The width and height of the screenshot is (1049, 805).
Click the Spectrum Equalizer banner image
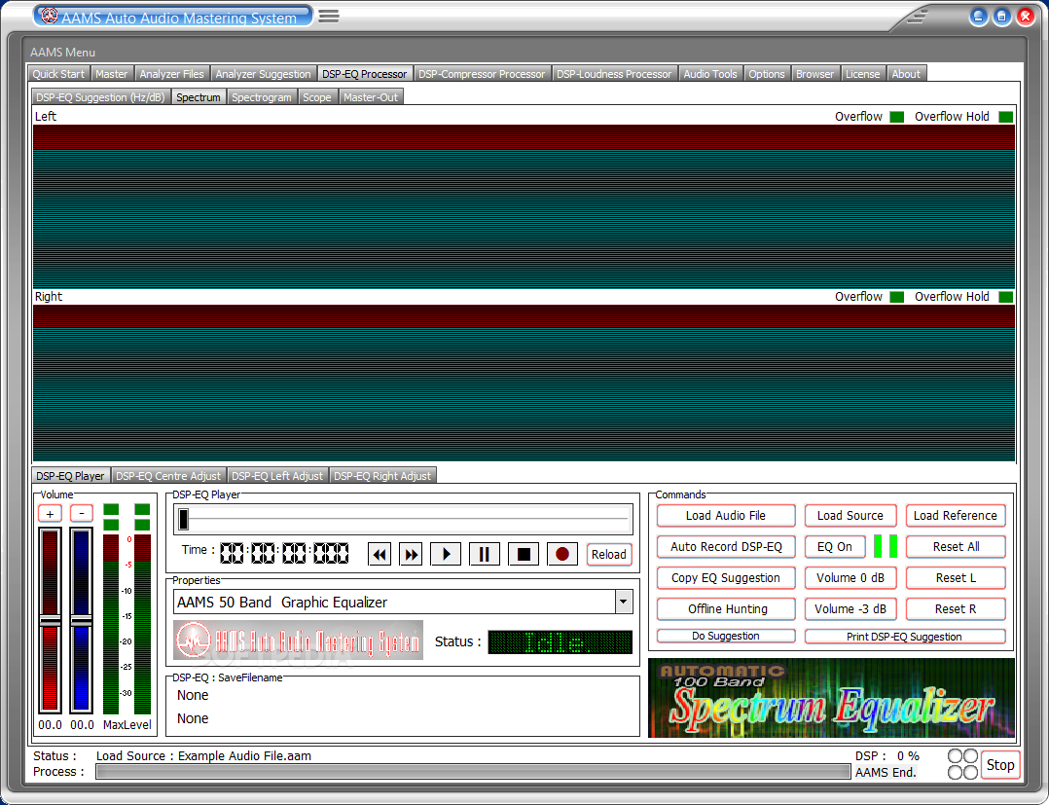[x=832, y=698]
